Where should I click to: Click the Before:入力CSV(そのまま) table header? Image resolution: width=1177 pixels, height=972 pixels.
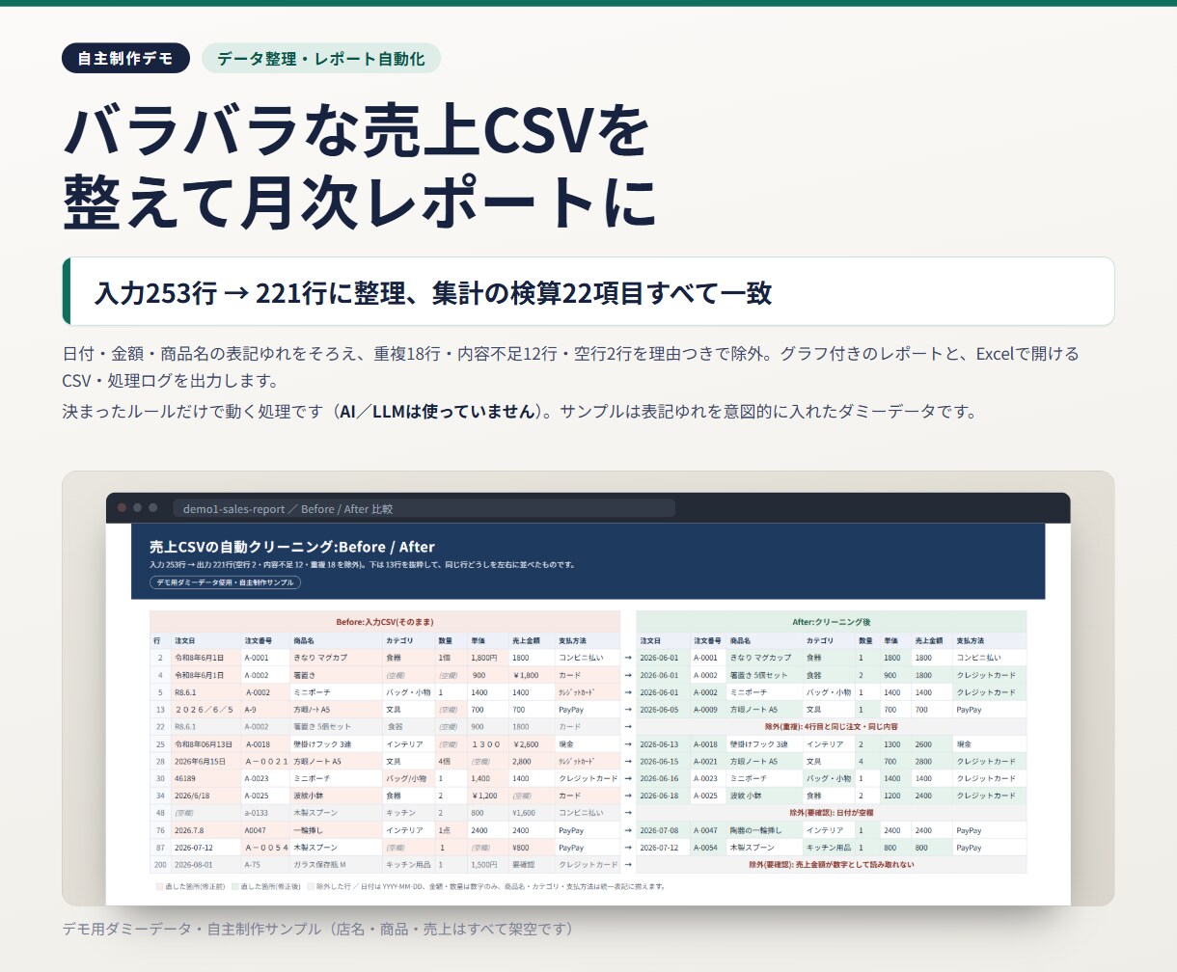385,622
